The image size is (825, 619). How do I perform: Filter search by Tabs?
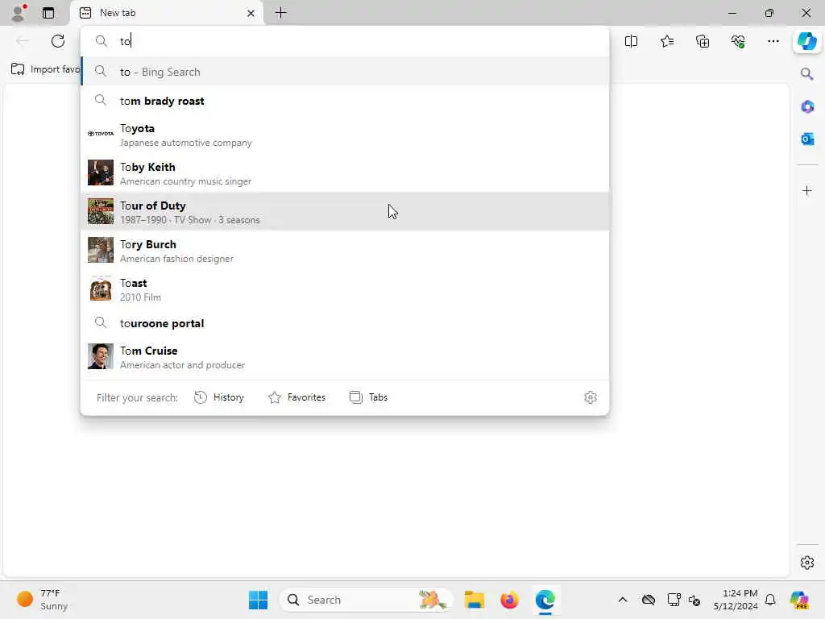click(368, 397)
